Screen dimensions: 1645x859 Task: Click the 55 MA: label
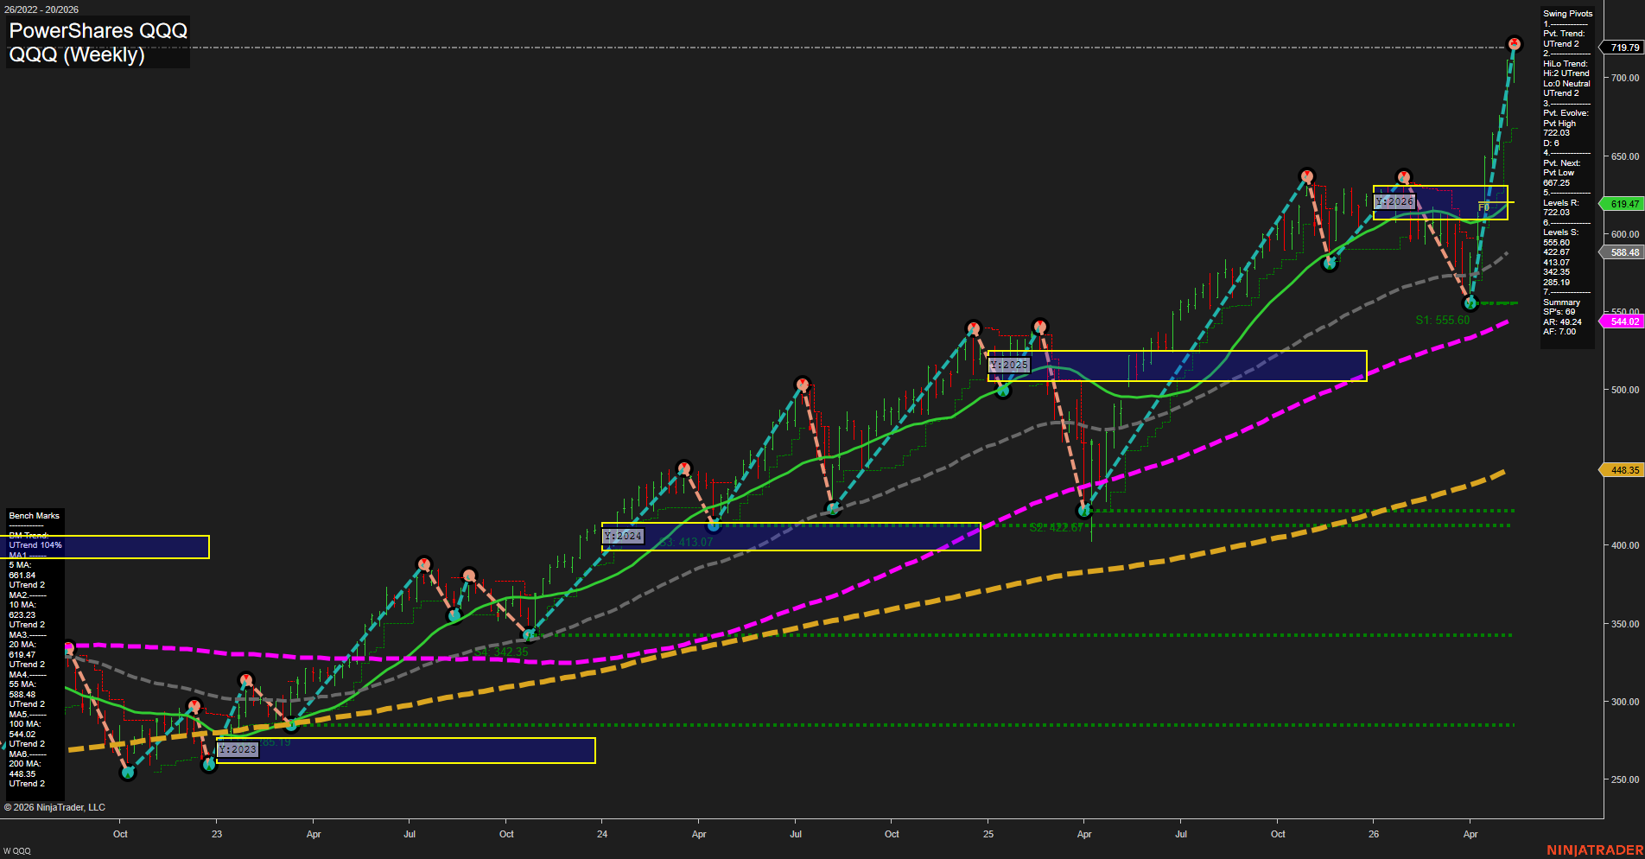22,684
